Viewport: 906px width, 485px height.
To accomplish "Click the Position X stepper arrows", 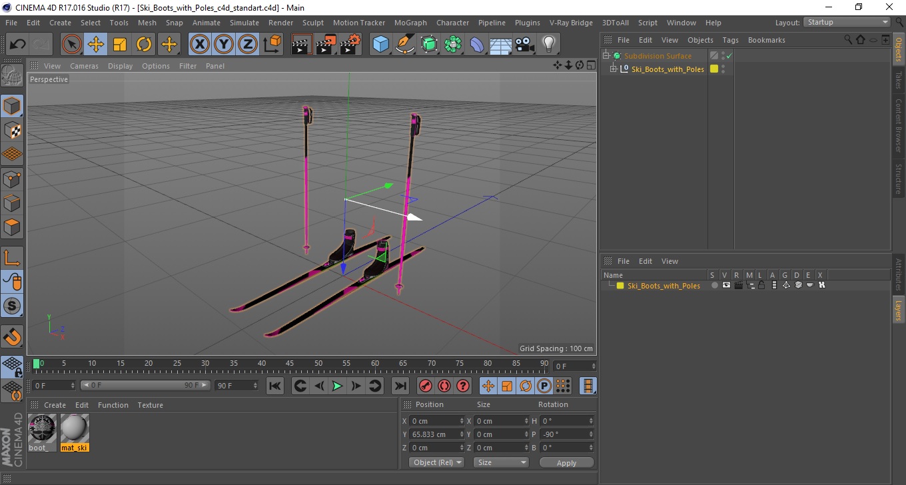I will click(x=462, y=421).
